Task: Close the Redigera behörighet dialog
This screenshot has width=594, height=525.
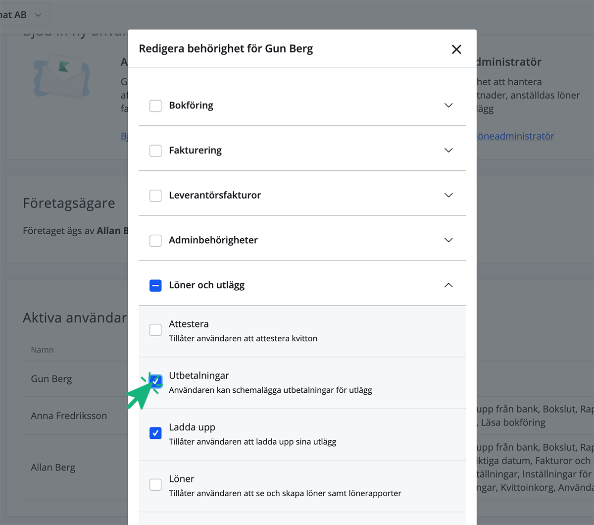Action: click(456, 49)
